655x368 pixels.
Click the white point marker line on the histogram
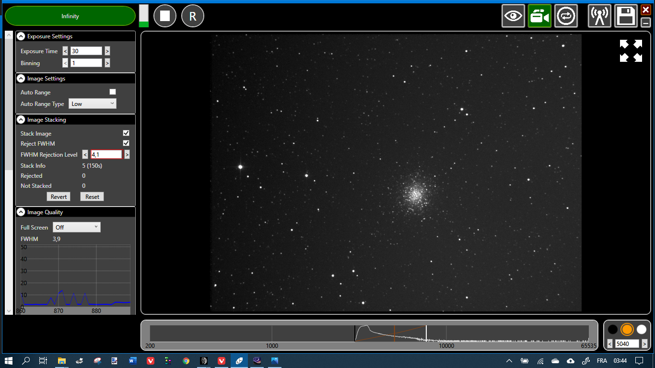[426, 333]
